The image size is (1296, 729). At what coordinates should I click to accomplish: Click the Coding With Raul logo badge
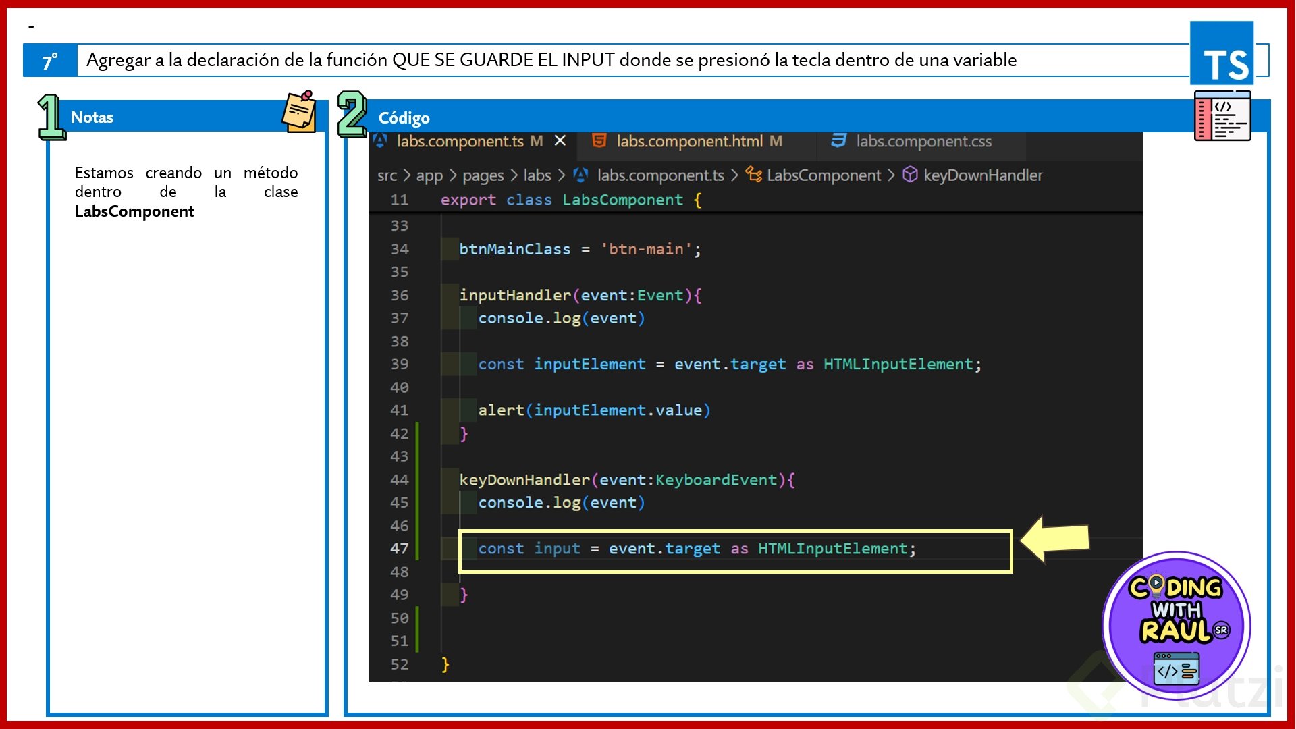(1176, 625)
